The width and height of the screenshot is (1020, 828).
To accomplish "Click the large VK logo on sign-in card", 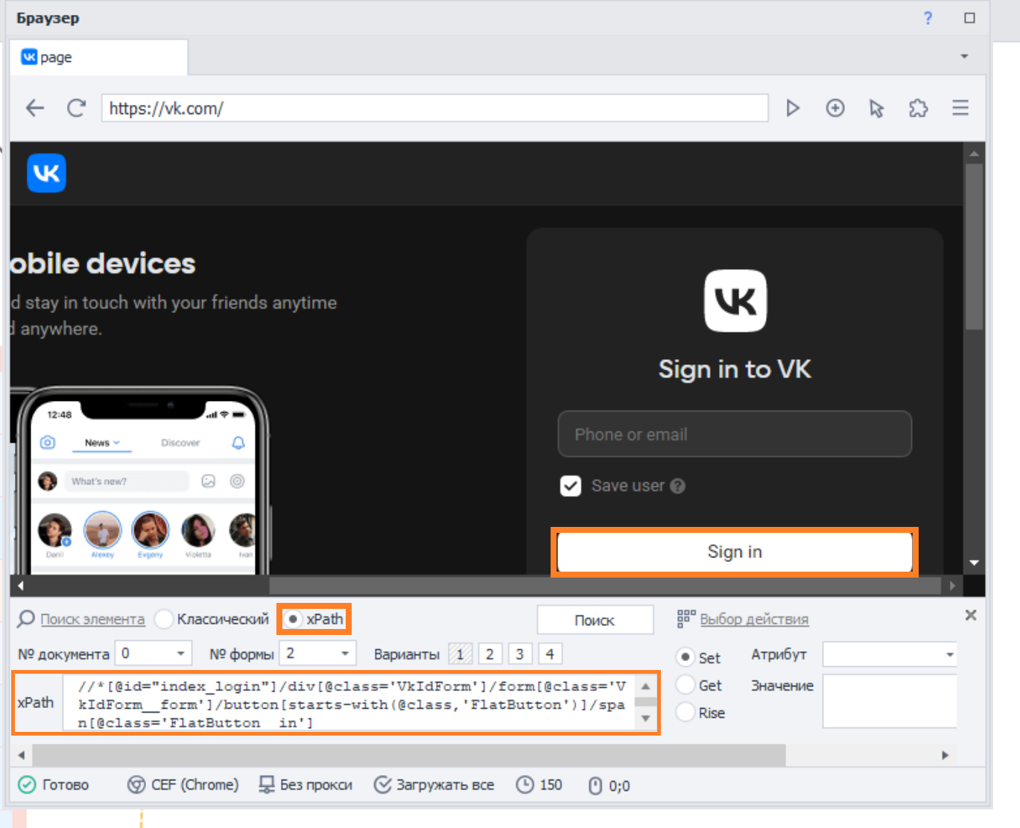I will point(735,300).
